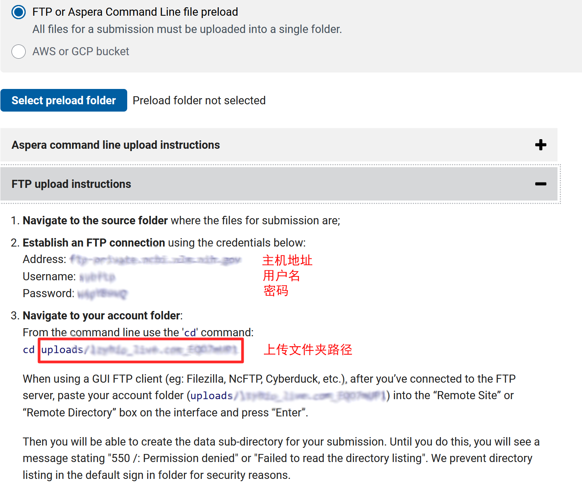
Task: Click the red 密码 annotation
Action: click(276, 291)
